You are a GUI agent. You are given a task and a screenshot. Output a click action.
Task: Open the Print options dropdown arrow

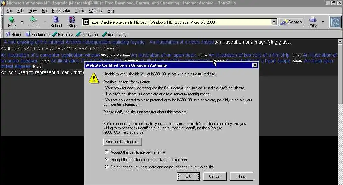[323, 22]
